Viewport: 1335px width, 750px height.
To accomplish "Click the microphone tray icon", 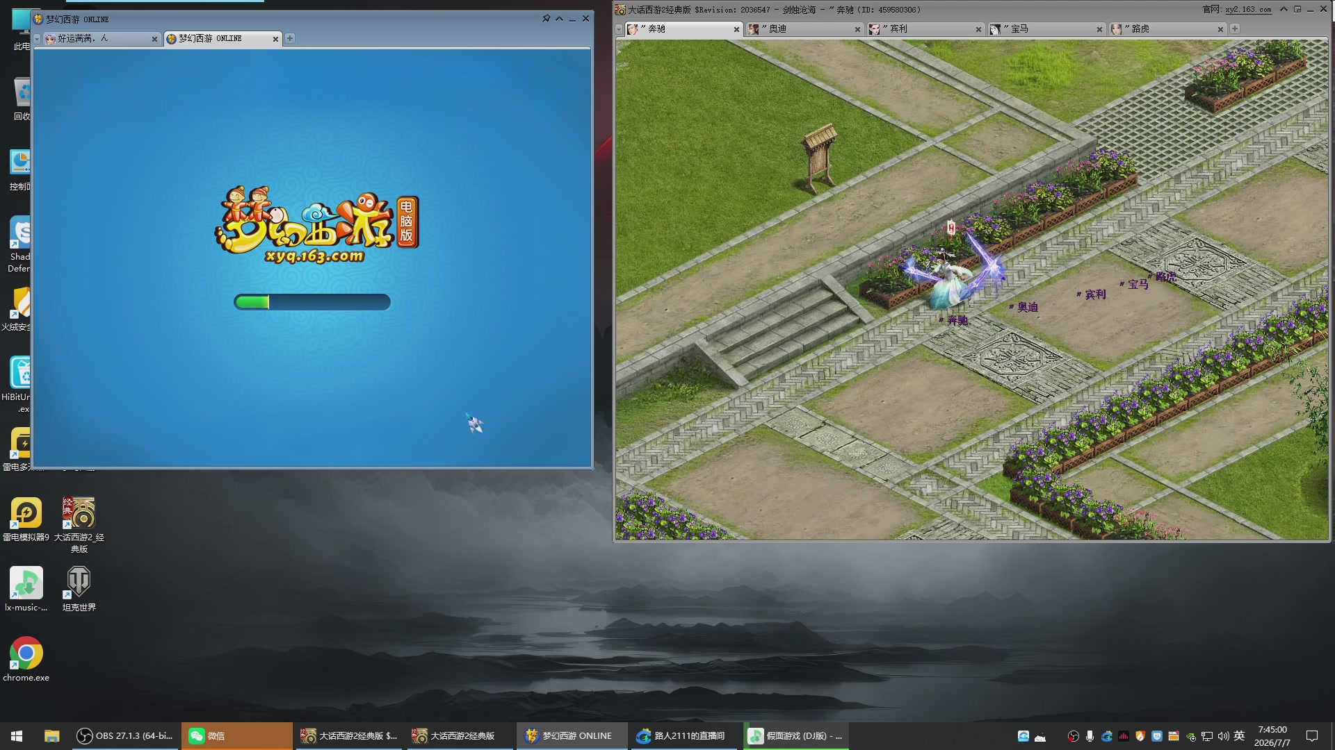I will [x=1090, y=736].
